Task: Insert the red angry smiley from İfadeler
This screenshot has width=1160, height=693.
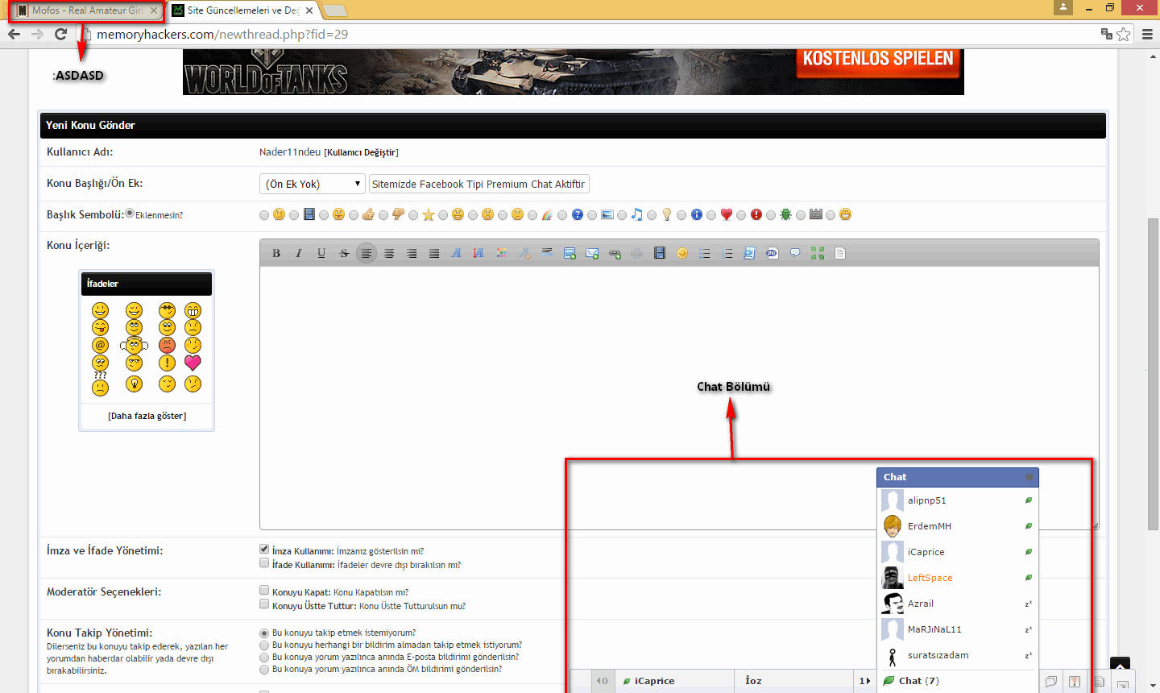Action: [167, 345]
